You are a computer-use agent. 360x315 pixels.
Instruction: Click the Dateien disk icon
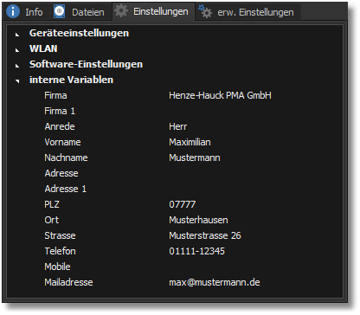point(59,11)
